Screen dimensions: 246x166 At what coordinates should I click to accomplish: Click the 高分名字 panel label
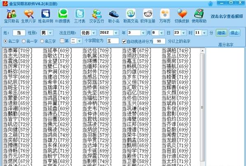pyautogui.click(x=226, y=45)
